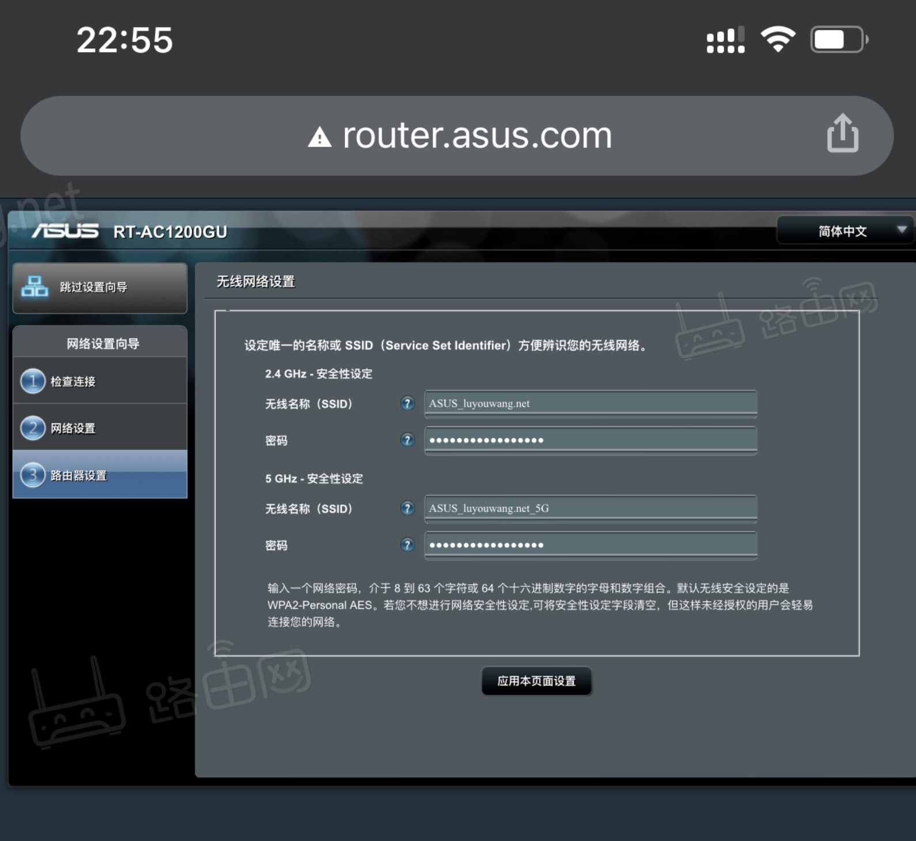Click the language dropdown arrow
This screenshot has width=916, height=841.
coord(902,230)
